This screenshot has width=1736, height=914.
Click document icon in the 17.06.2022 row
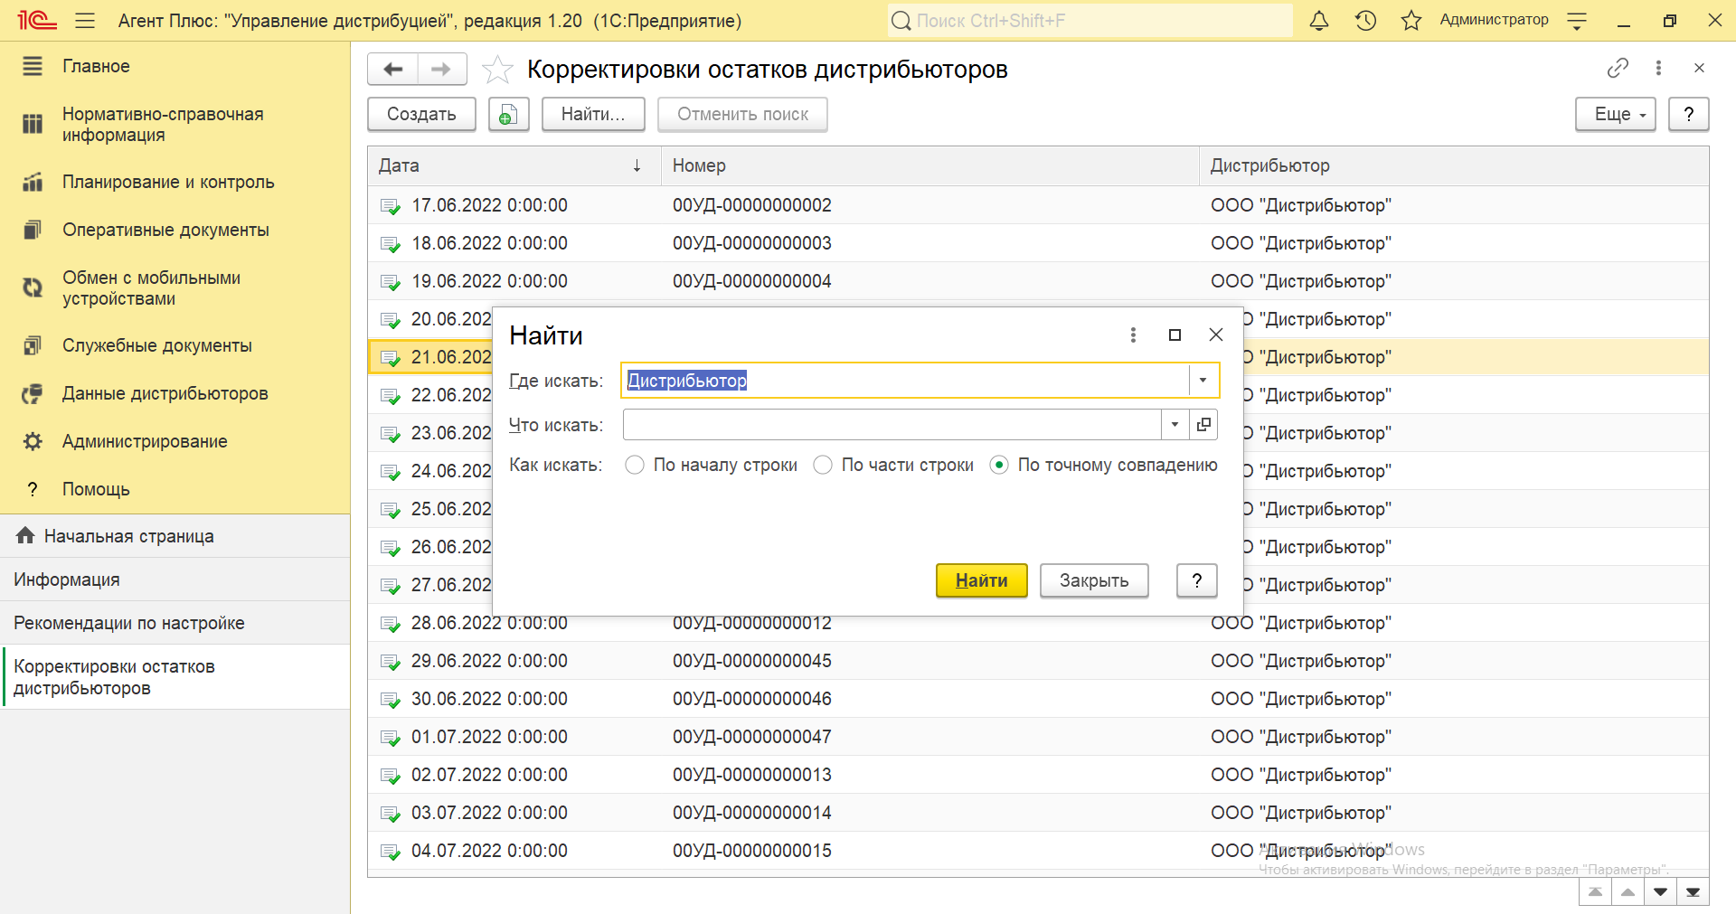click(x=391, y=206)
